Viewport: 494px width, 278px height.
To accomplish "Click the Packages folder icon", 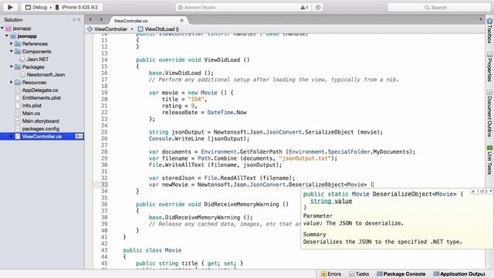I will pos(18,67).
